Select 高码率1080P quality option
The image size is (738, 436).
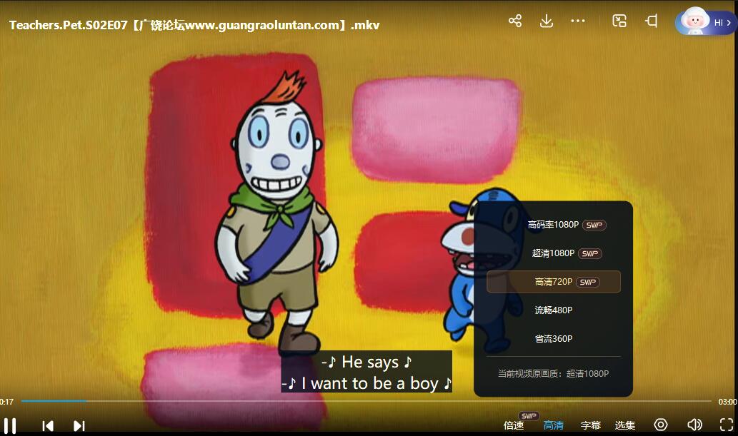(x=554, y=225)
